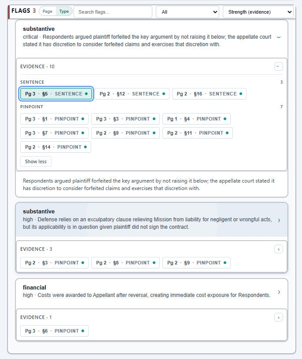Image resolution: width=302 pixels, height=359 pixels.
Task: Open Pg 1 §4 Pinpoint evidence chip
Action: (x=196, y=119)
